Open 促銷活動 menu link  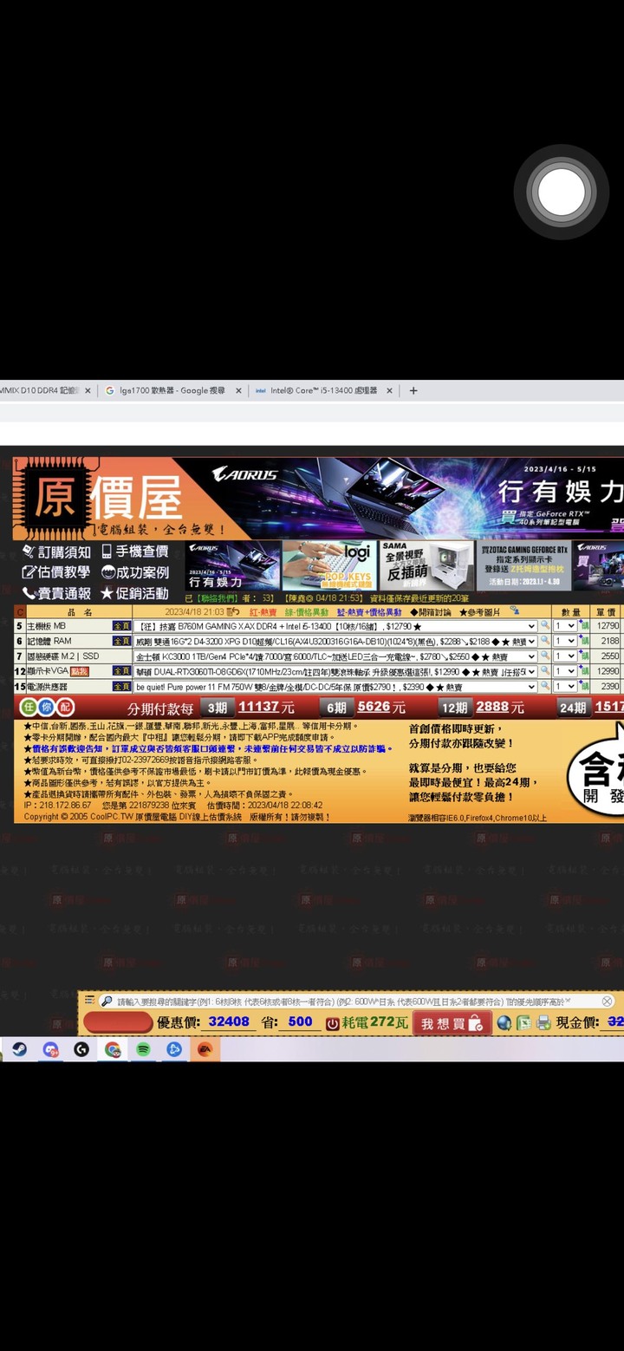pyautogui.click(x=134, y=593)
